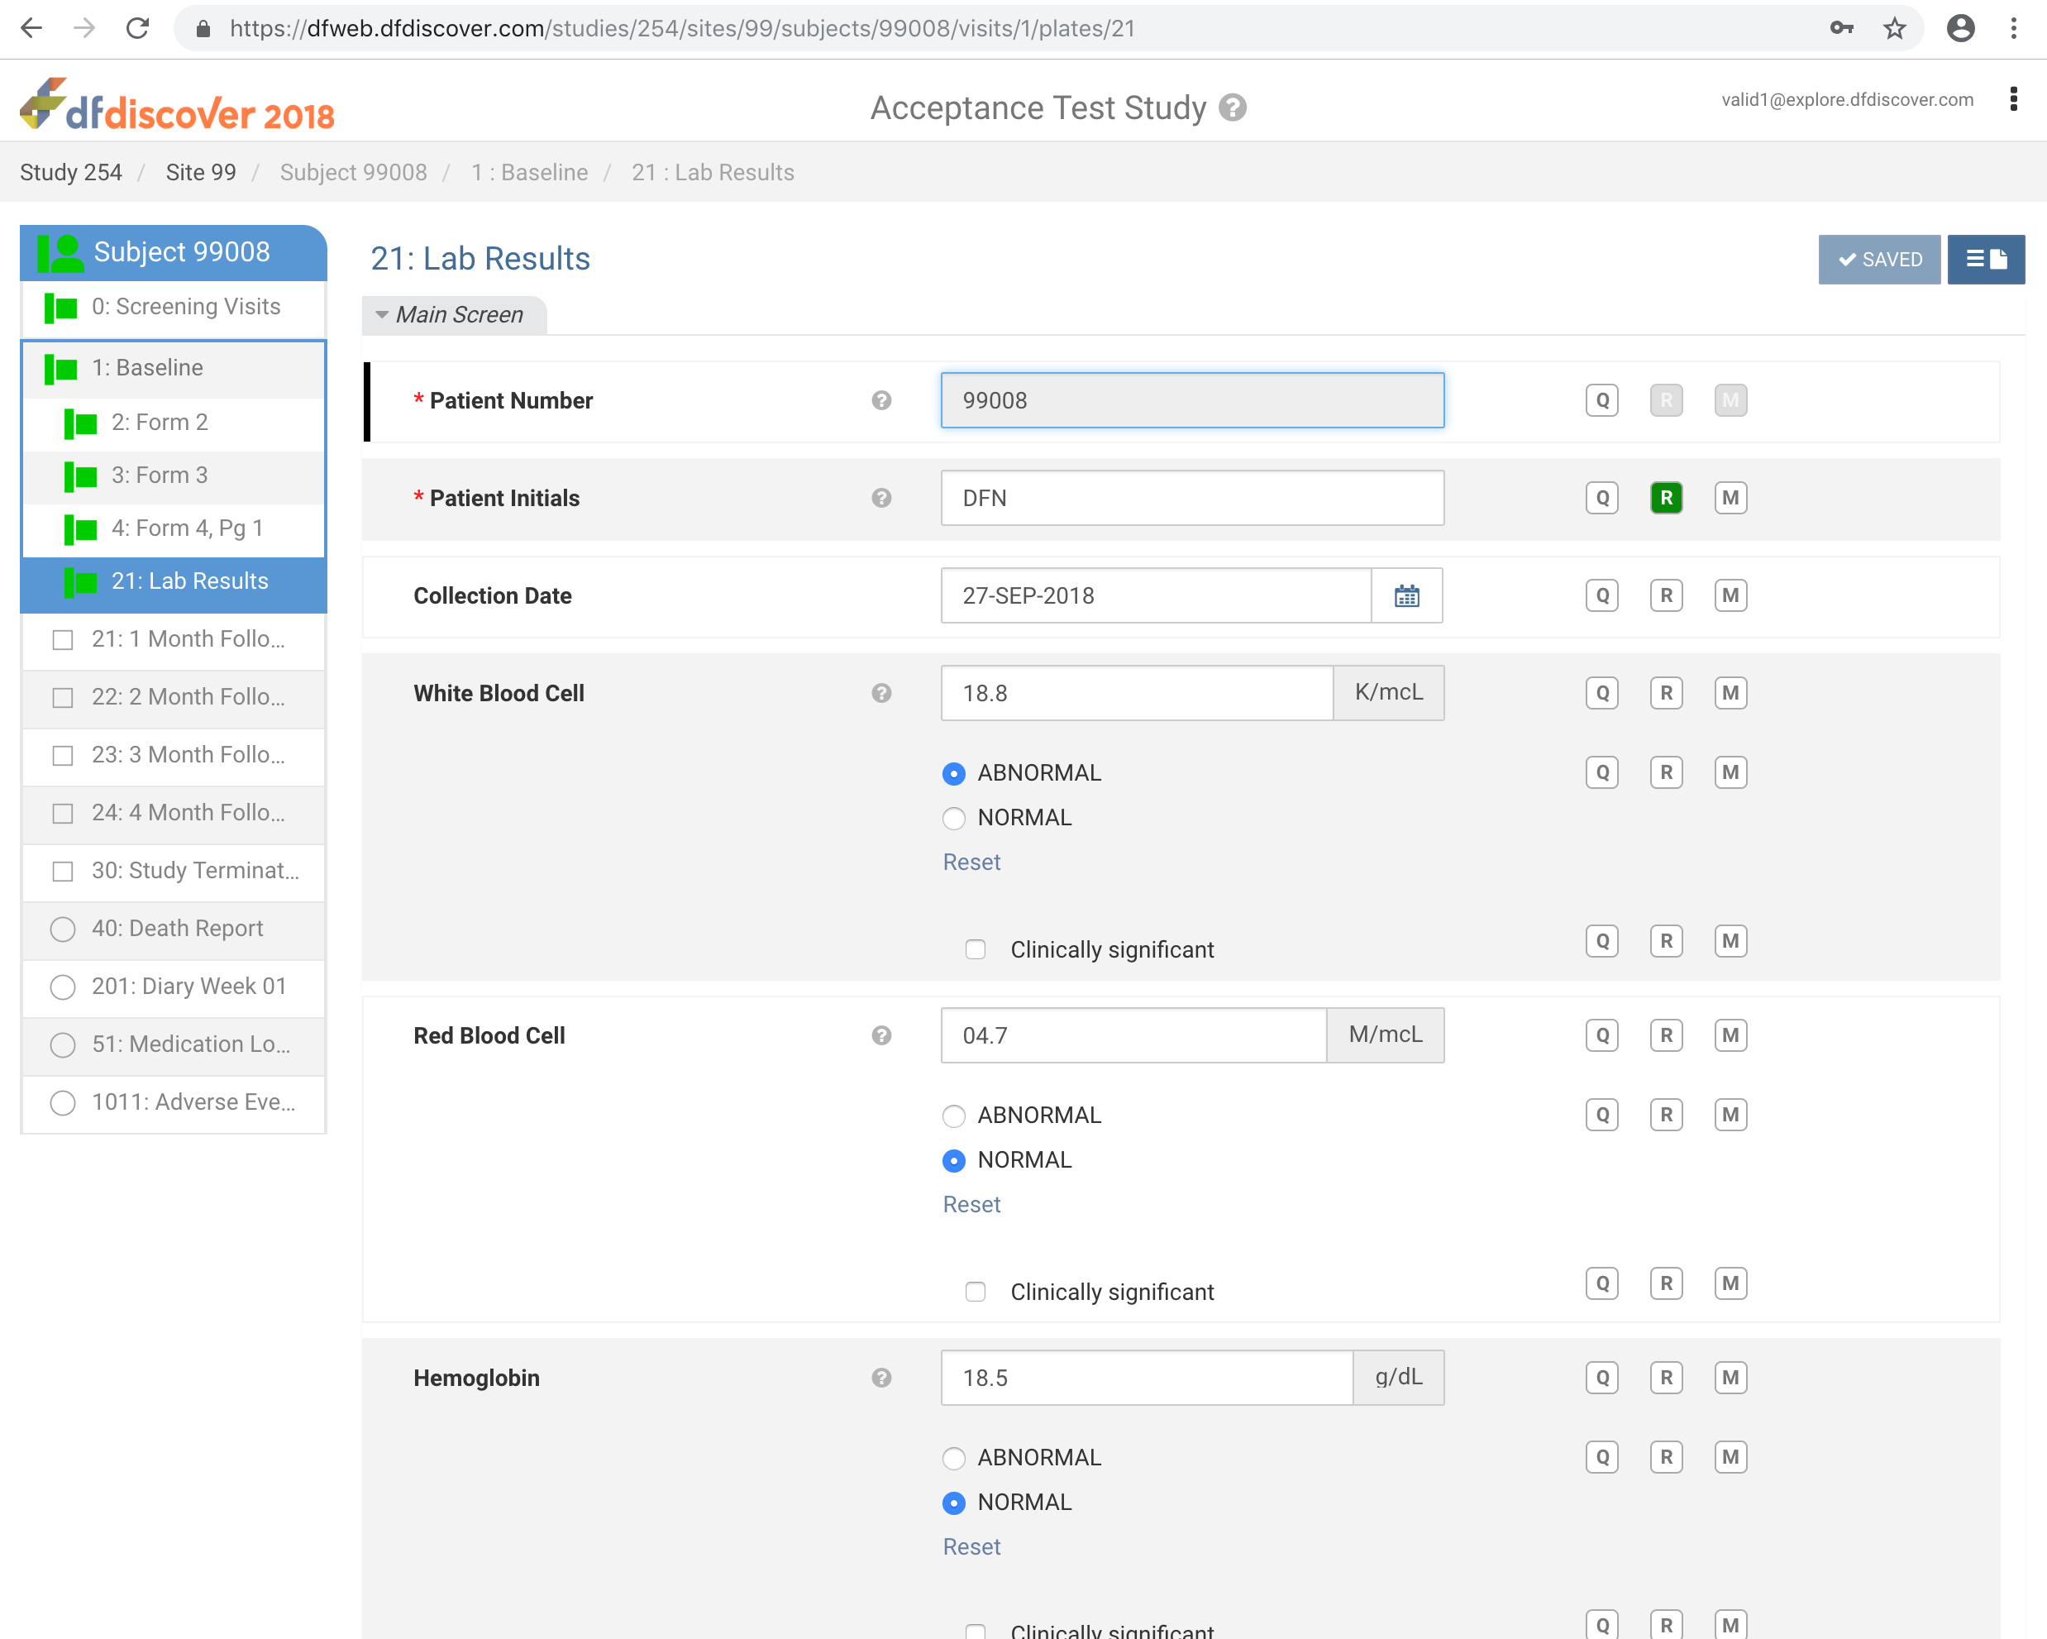Open the Collection Date calendar picker

click(1406, 595)
